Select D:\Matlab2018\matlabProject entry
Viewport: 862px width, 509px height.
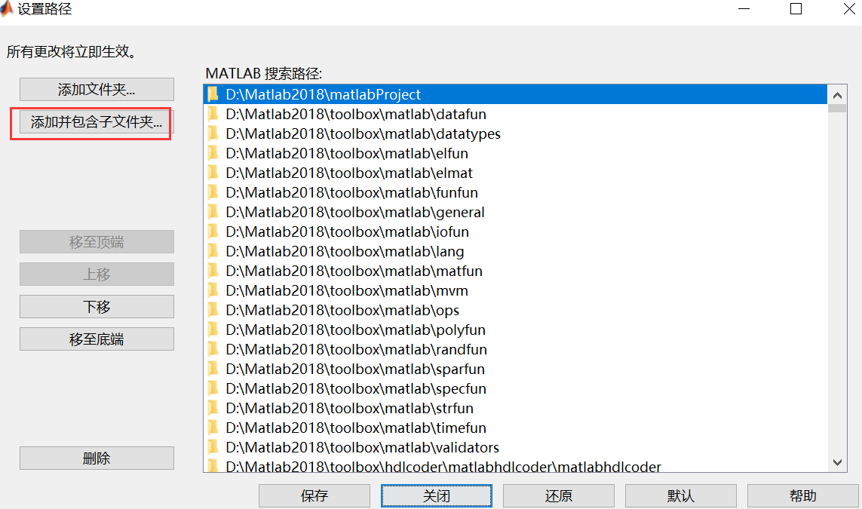[515, 94]
